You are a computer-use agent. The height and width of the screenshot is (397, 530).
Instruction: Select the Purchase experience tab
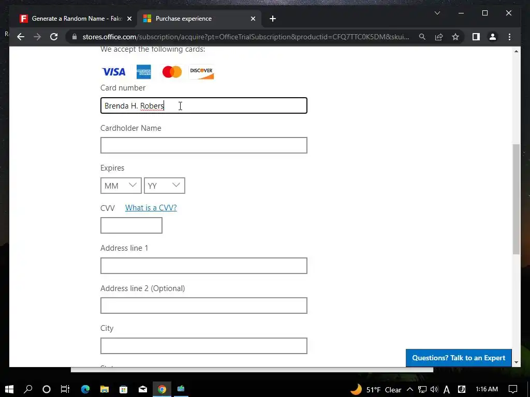[x=199, y=19]
